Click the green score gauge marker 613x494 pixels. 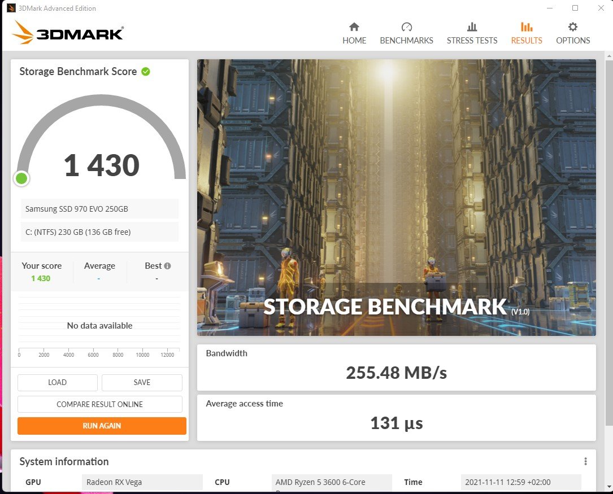coord(21,178)
